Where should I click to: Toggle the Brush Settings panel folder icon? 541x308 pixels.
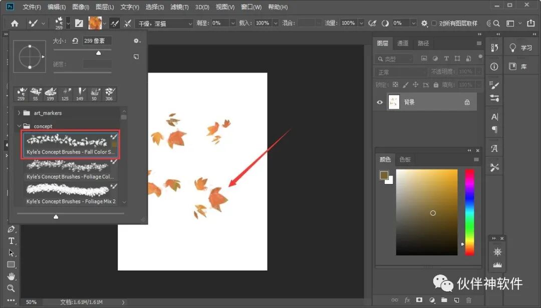click(x=79, y=23)
